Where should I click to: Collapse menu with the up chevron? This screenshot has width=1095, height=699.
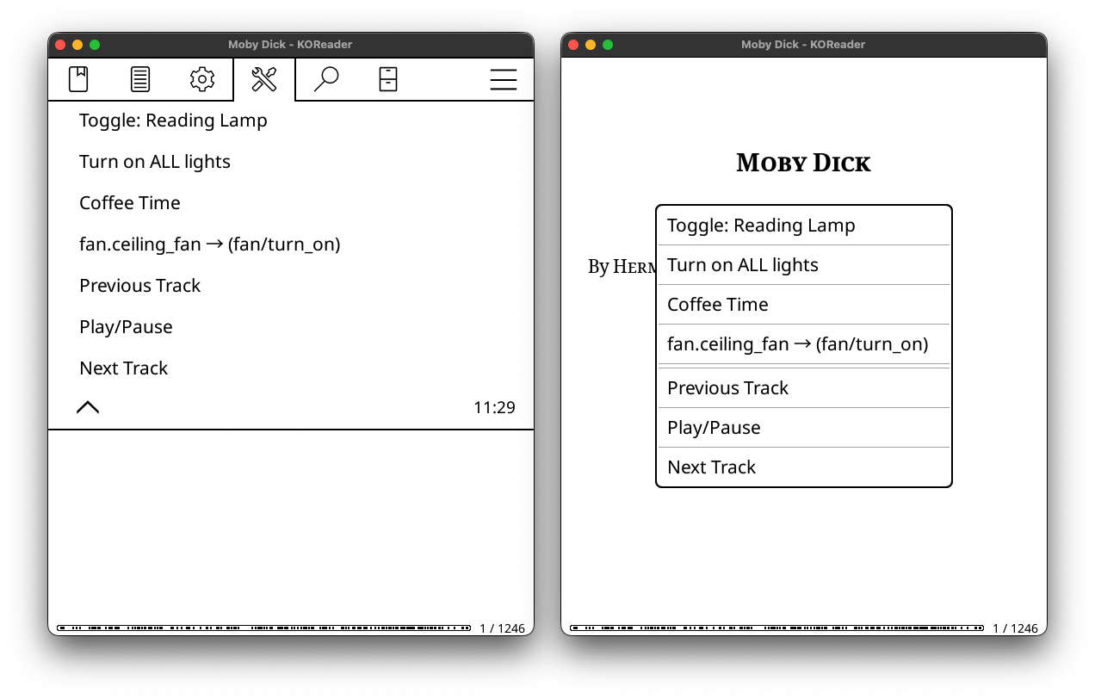click(x=88, y=407)
